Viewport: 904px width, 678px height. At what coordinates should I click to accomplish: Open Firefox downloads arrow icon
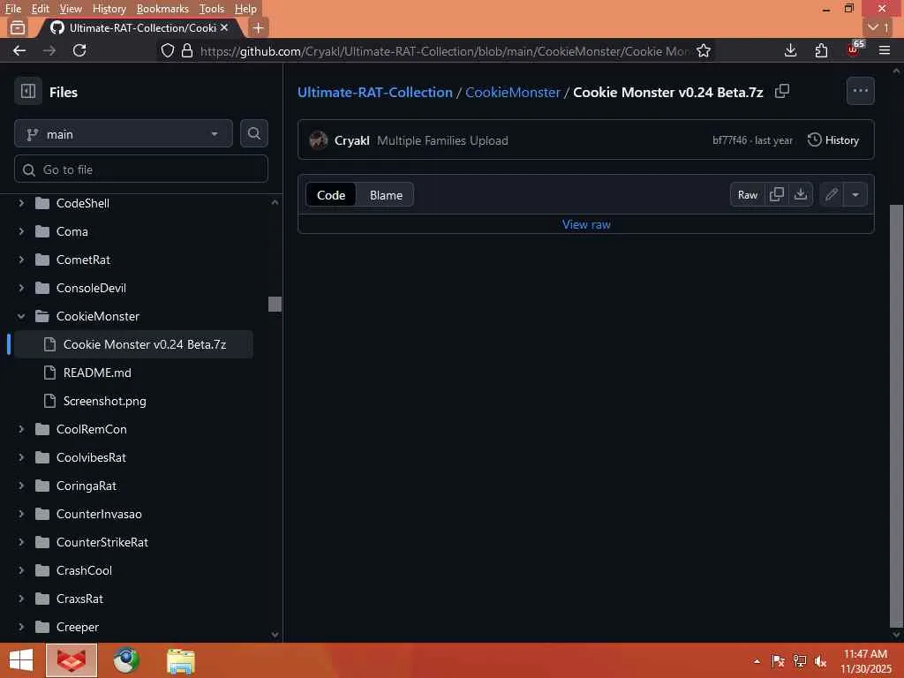[790, 50]
